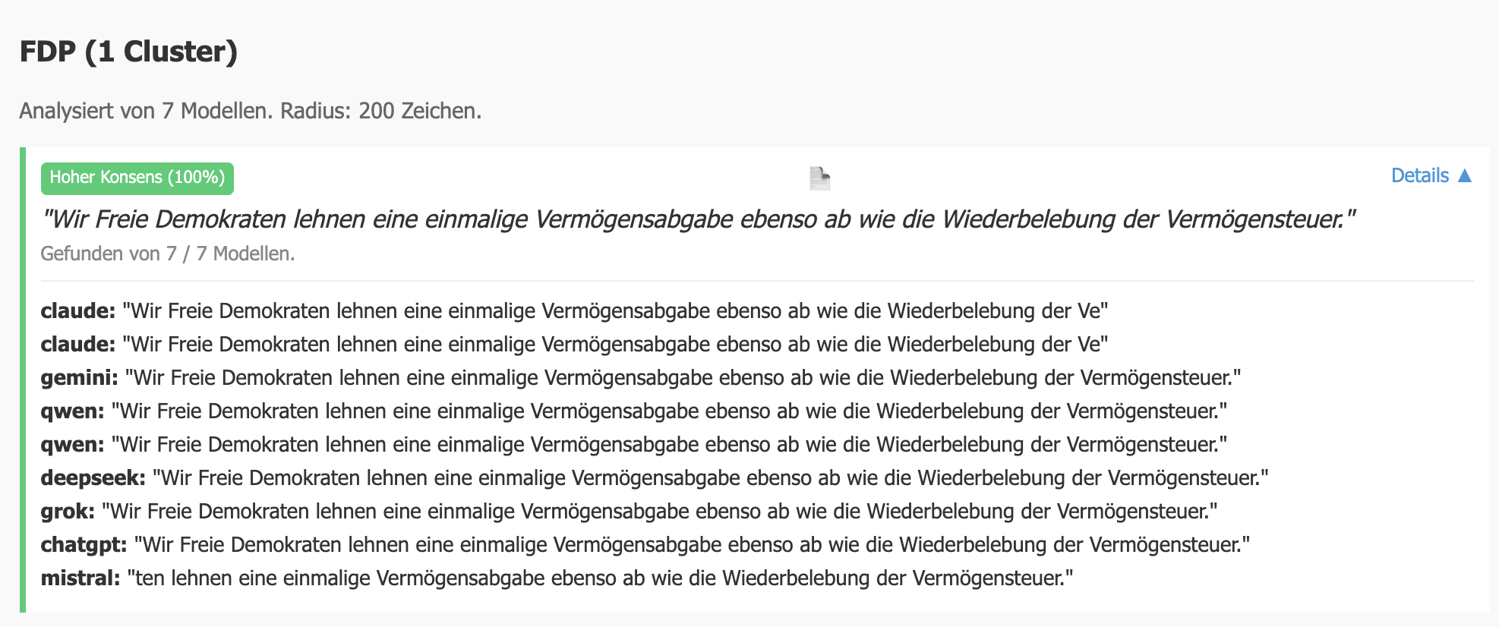Select the grok result line
This screenshot has width=1499, height=627.
tap(629, 512)
